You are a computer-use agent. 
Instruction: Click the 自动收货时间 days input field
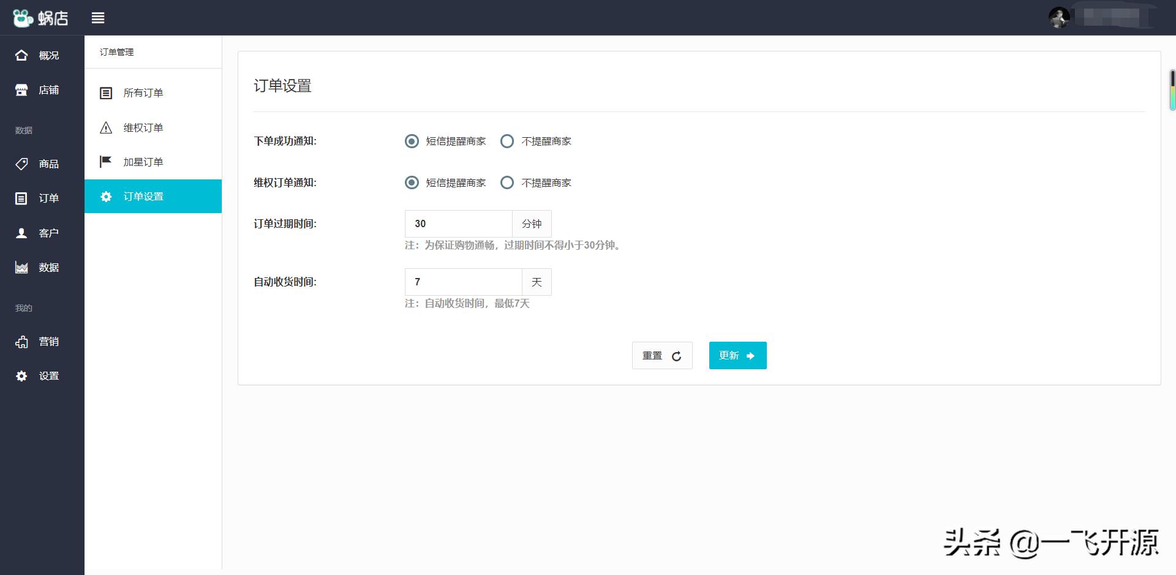click(463, 282)
